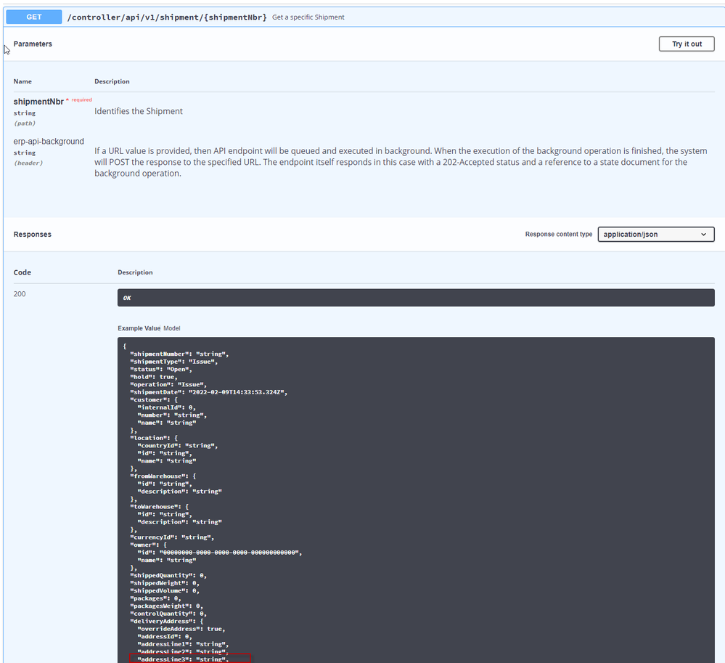Click the "currencyId" line
This screenshot has height=663, width=725.
(172, 537)
